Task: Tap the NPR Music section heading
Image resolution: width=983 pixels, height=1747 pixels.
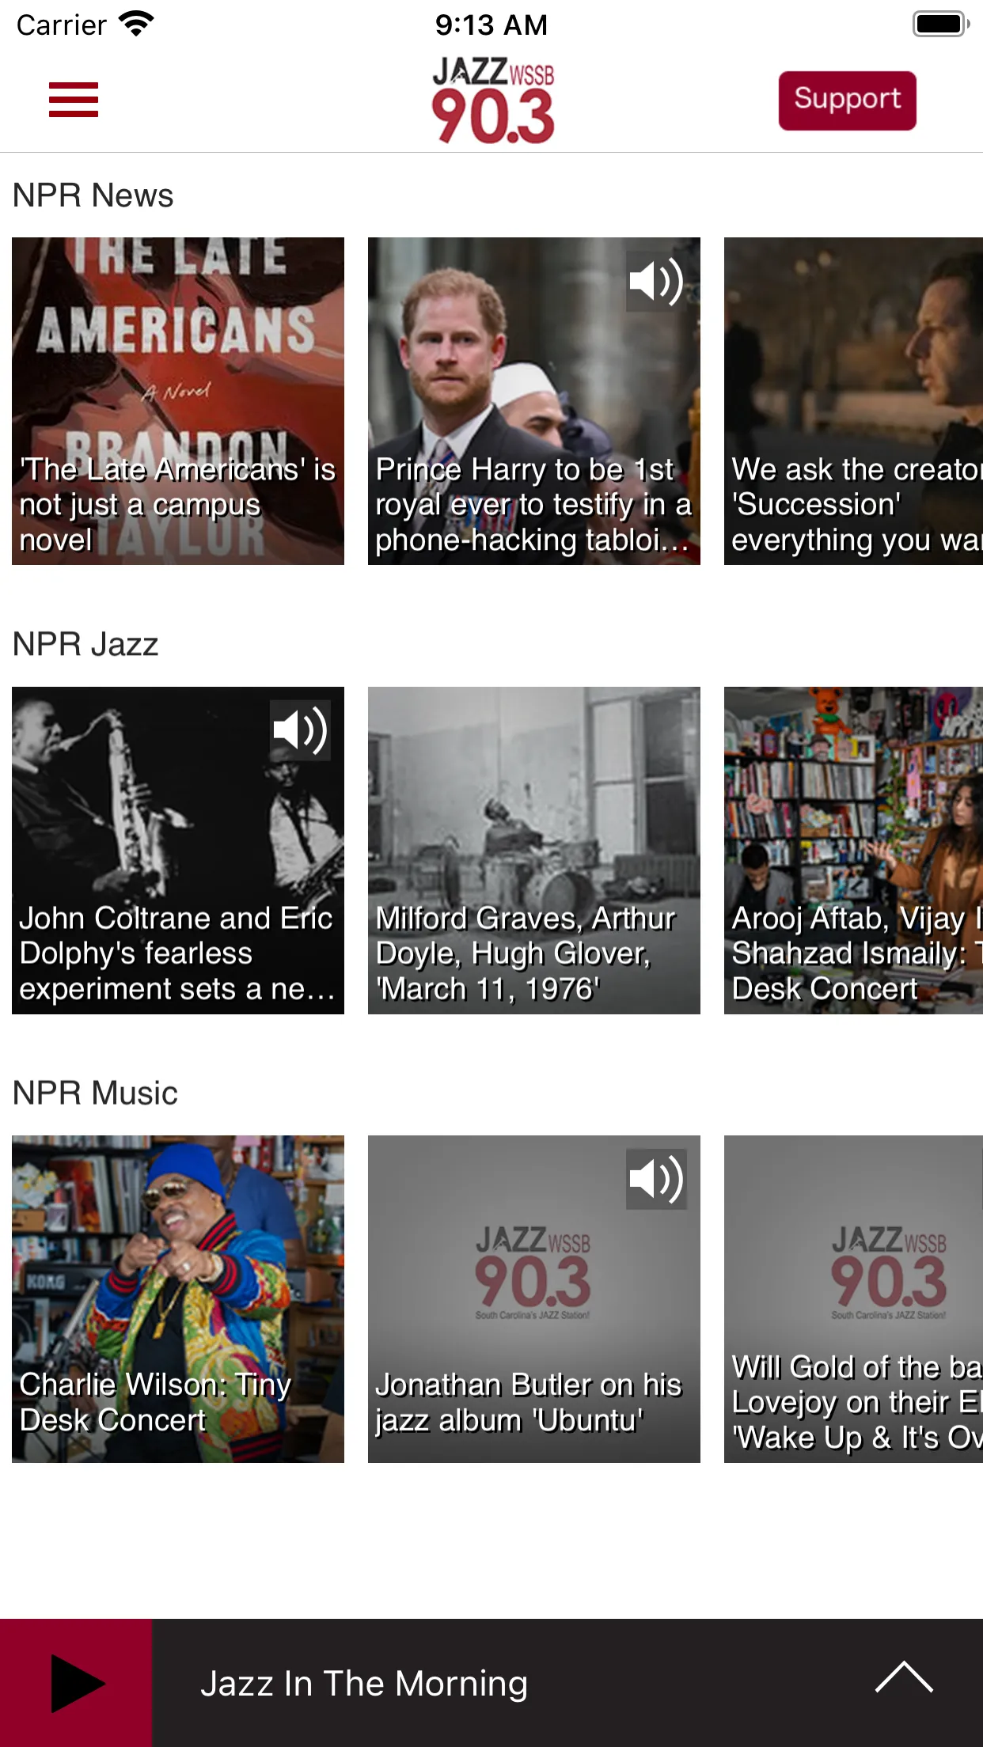Action: pos(95,1093)
